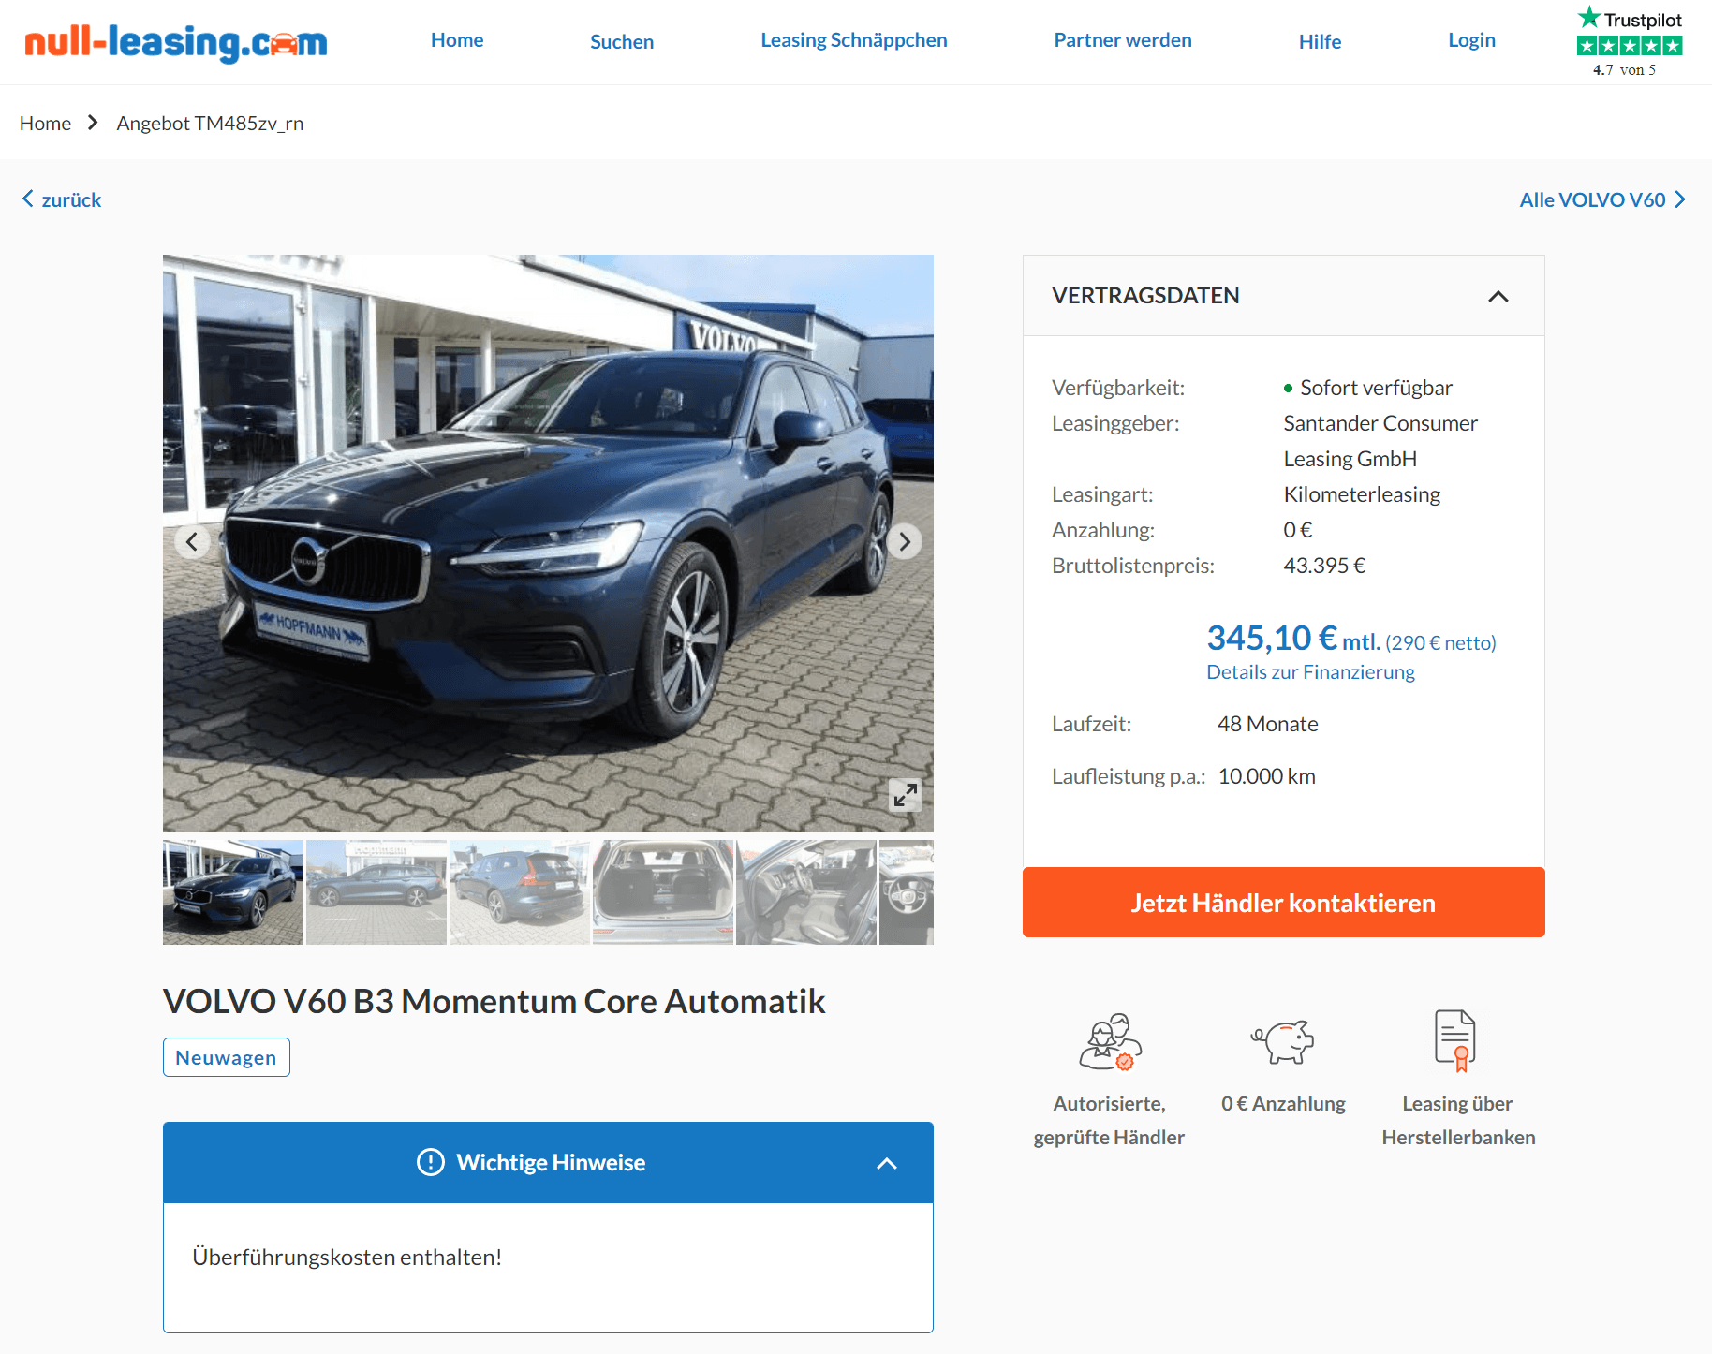
Task: Open Details zur Finanzierung link
Action: coord(1310,672)
